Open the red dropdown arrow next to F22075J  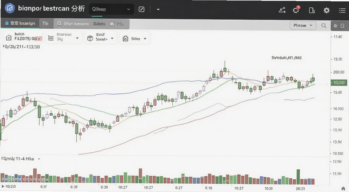click(x=38, y=39)
